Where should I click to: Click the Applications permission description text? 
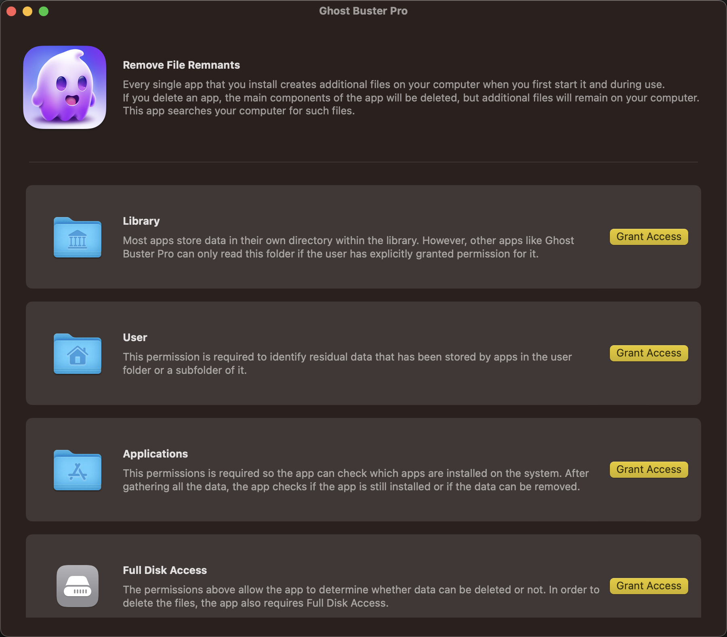coord(356,480)
